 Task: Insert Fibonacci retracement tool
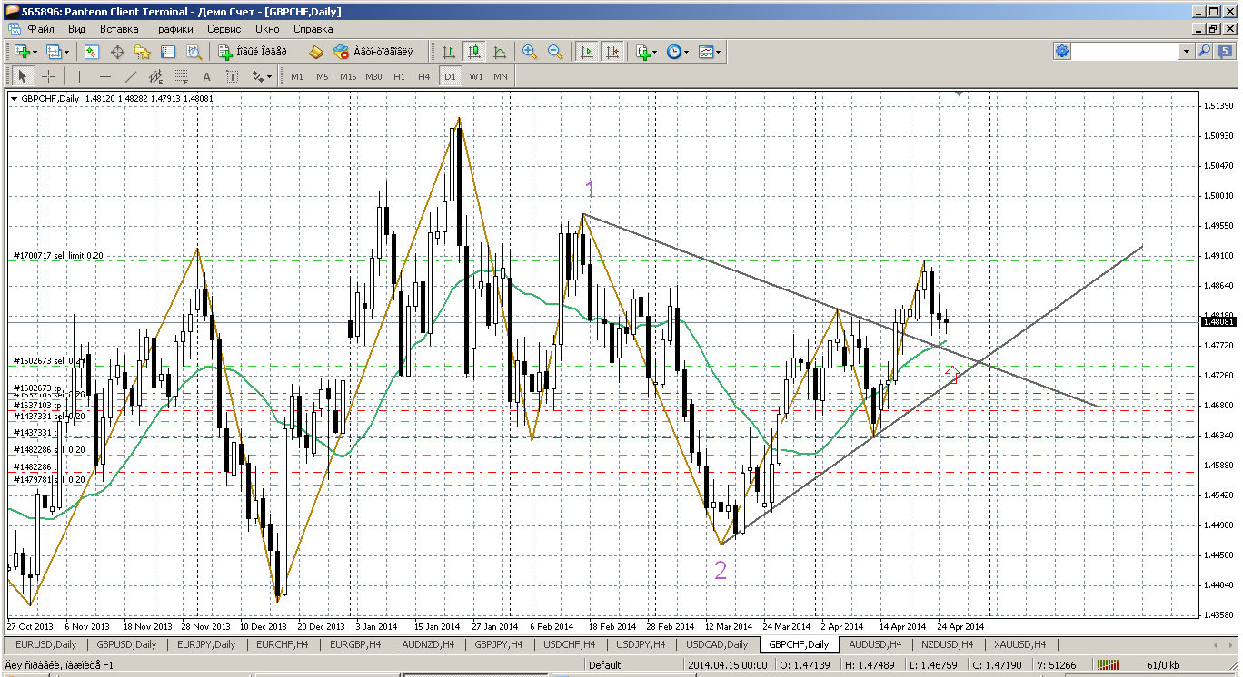(x=181, y=77)
